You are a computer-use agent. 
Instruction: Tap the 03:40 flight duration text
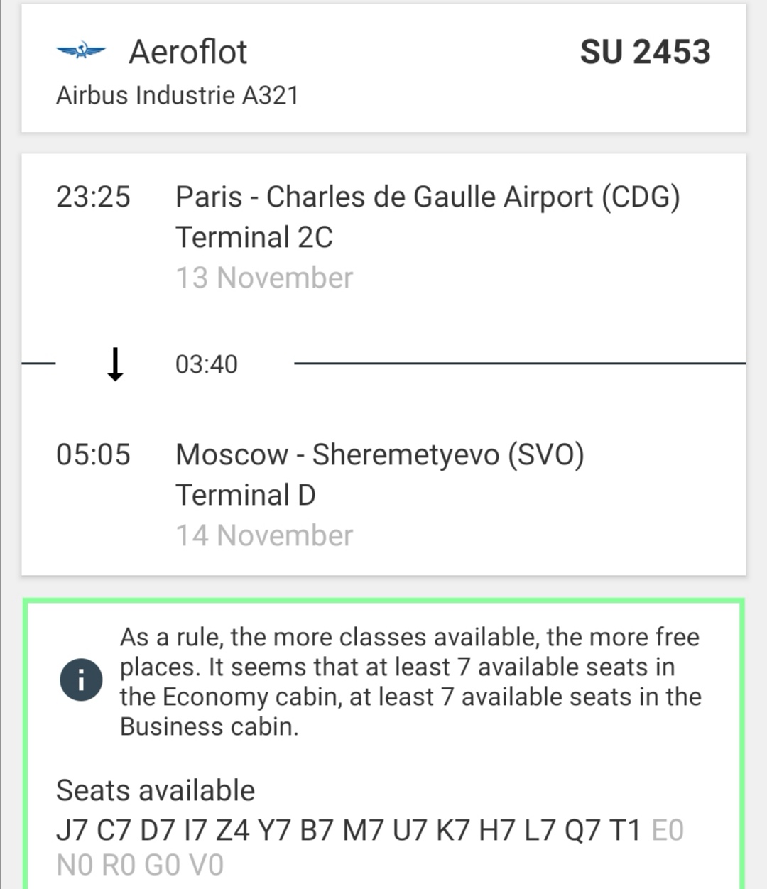[x=207, y=364]
